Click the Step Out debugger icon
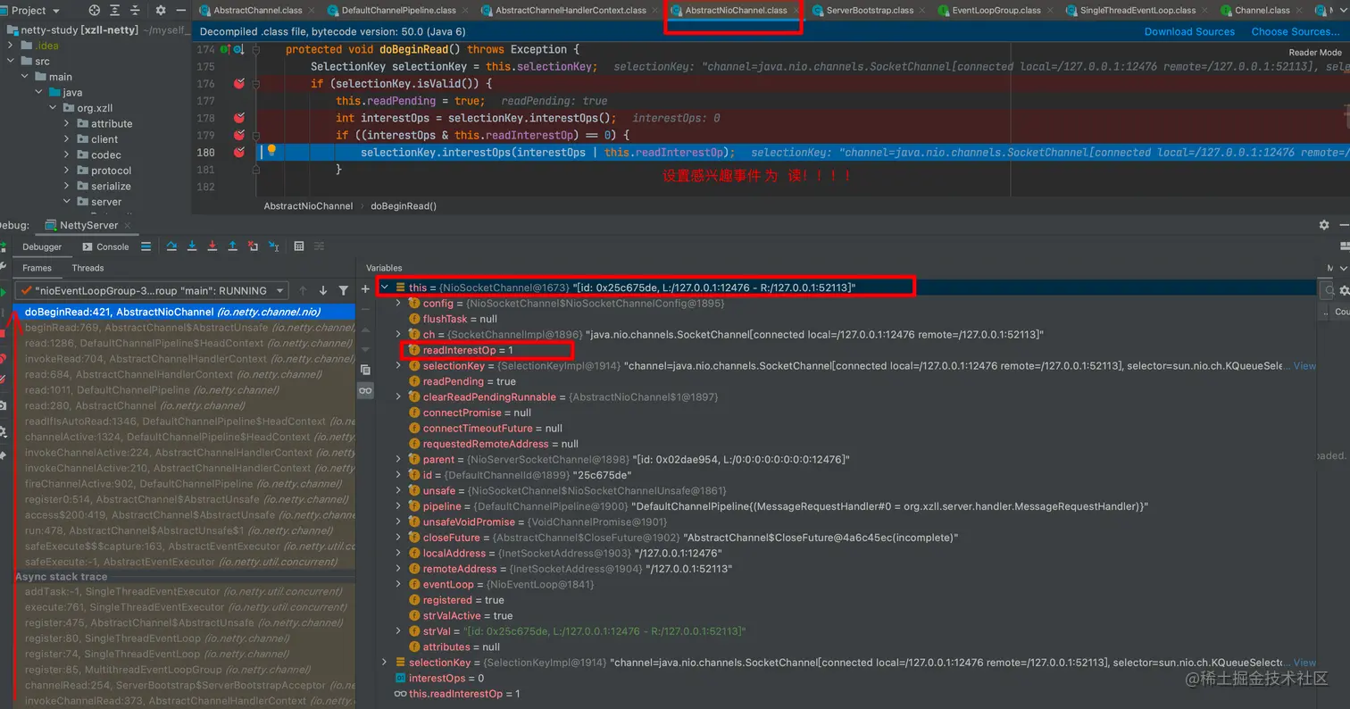The height and width of the screenshot is (709, 1350). click(x=233, y=246)
